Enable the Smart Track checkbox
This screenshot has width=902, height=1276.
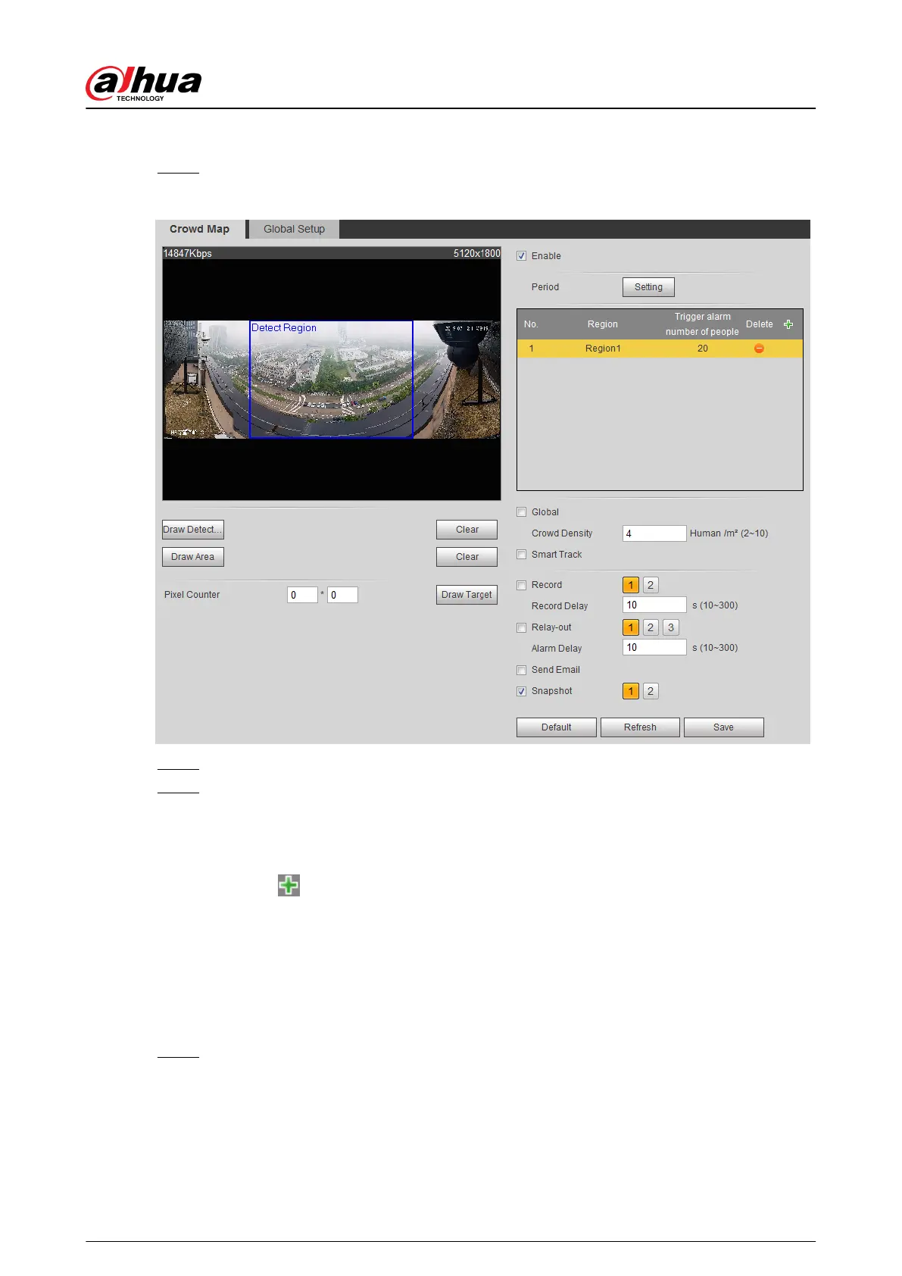tap(521, 555)
